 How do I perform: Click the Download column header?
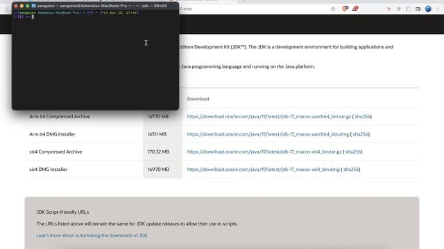click(x=198, y=99)
